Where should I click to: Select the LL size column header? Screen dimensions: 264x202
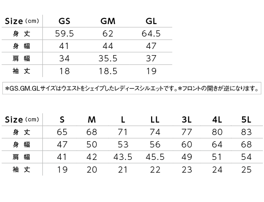coord(155,120)
